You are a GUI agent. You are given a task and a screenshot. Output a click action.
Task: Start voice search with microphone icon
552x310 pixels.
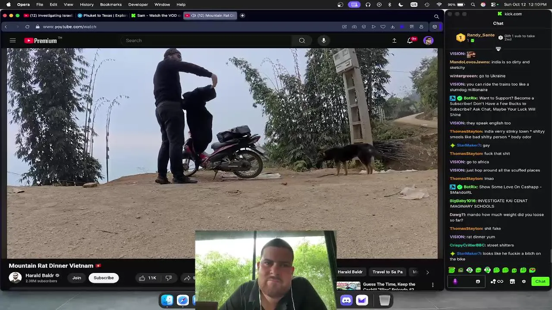tap(323, 40)
